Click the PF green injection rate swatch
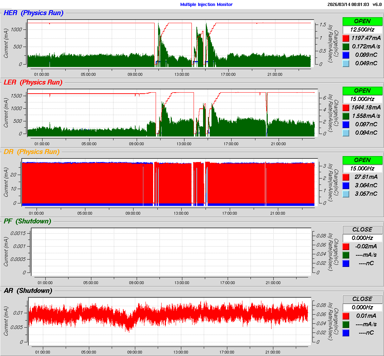 coord(346,255)
